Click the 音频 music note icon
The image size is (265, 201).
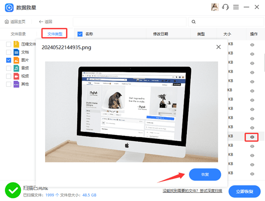(x=16, y=68)
